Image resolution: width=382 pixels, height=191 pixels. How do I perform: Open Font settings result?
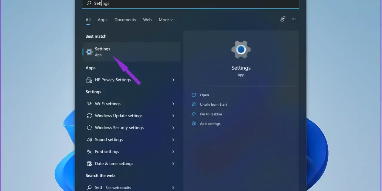(x=132, y=152)
